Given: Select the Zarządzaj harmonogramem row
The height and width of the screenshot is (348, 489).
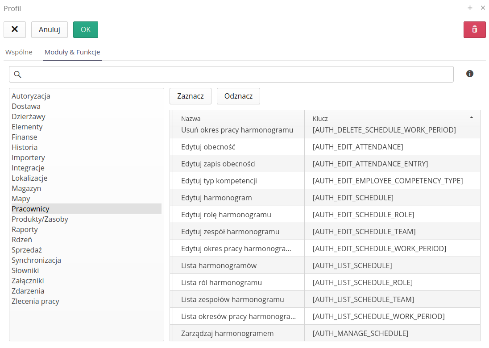Looking at the screenshot, I should coord(227,333).
